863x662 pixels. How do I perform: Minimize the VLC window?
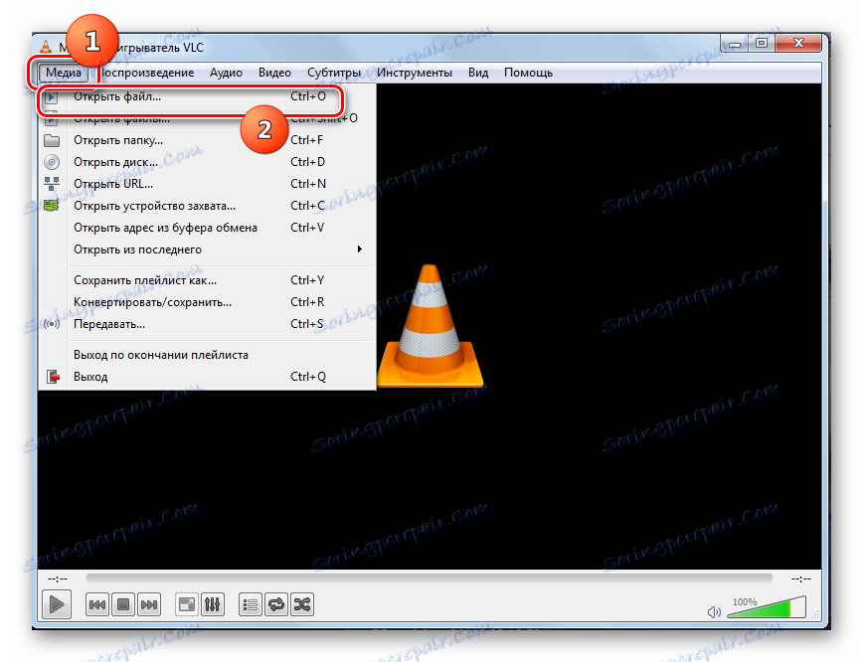coord(734,44)
